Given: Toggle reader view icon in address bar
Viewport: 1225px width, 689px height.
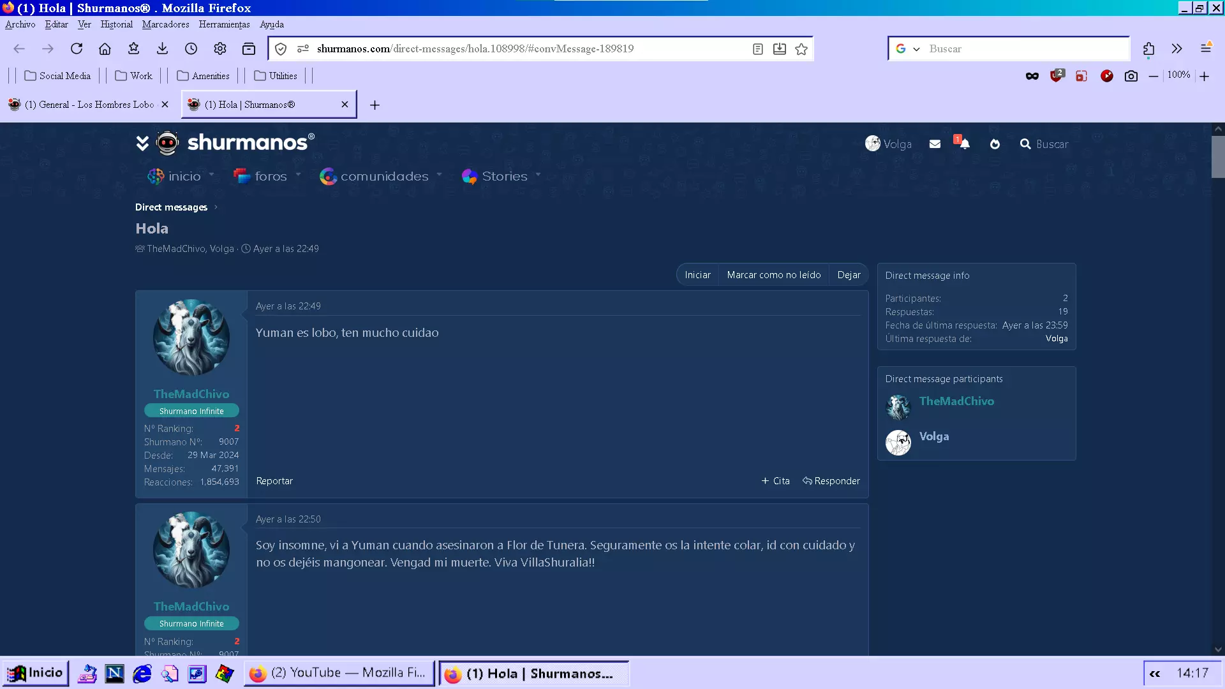Looking at the screenshot, I should 758,49.
